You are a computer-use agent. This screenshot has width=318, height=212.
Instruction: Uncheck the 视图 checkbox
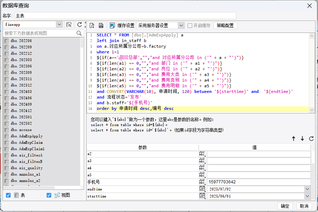pos(49,195)
